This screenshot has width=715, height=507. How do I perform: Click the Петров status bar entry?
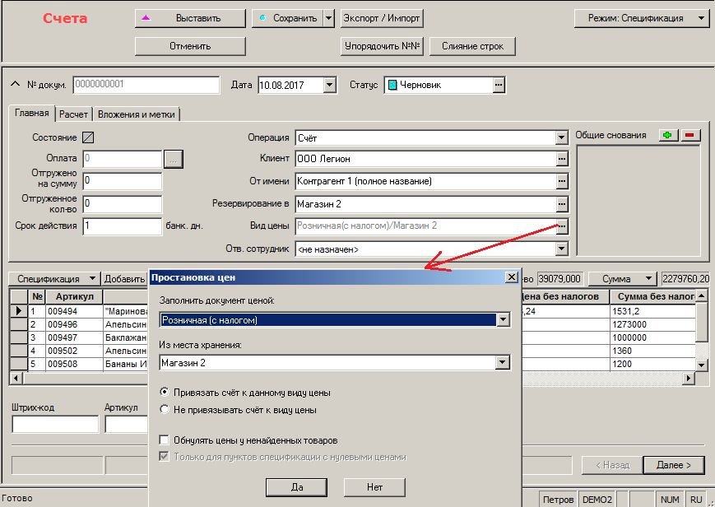558,500
